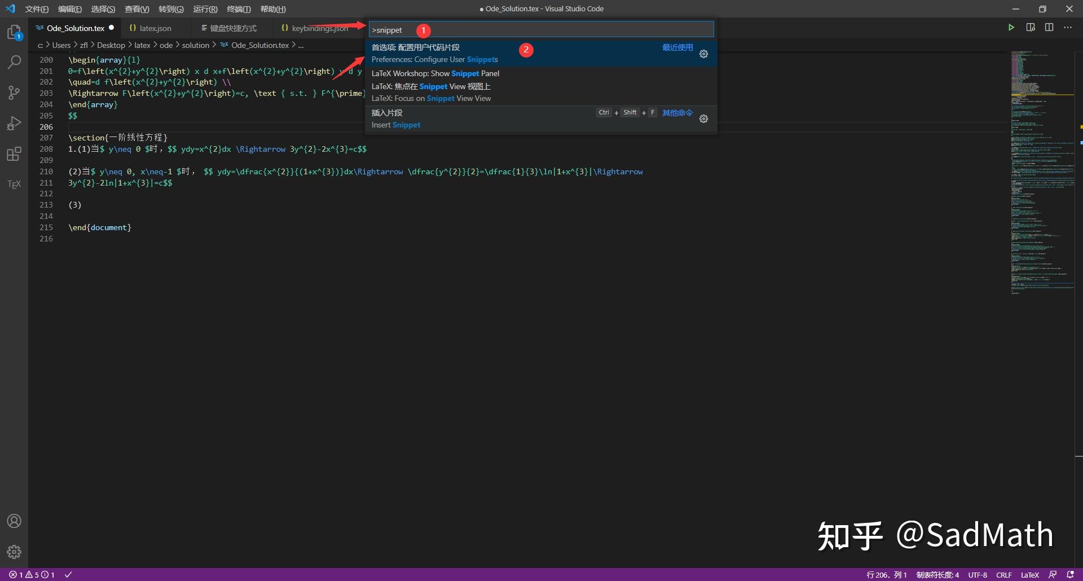Screen dimensions: 1083x581
Task: Open the editor More Actions ellipsis menu
Action: tap(1068, 27)
